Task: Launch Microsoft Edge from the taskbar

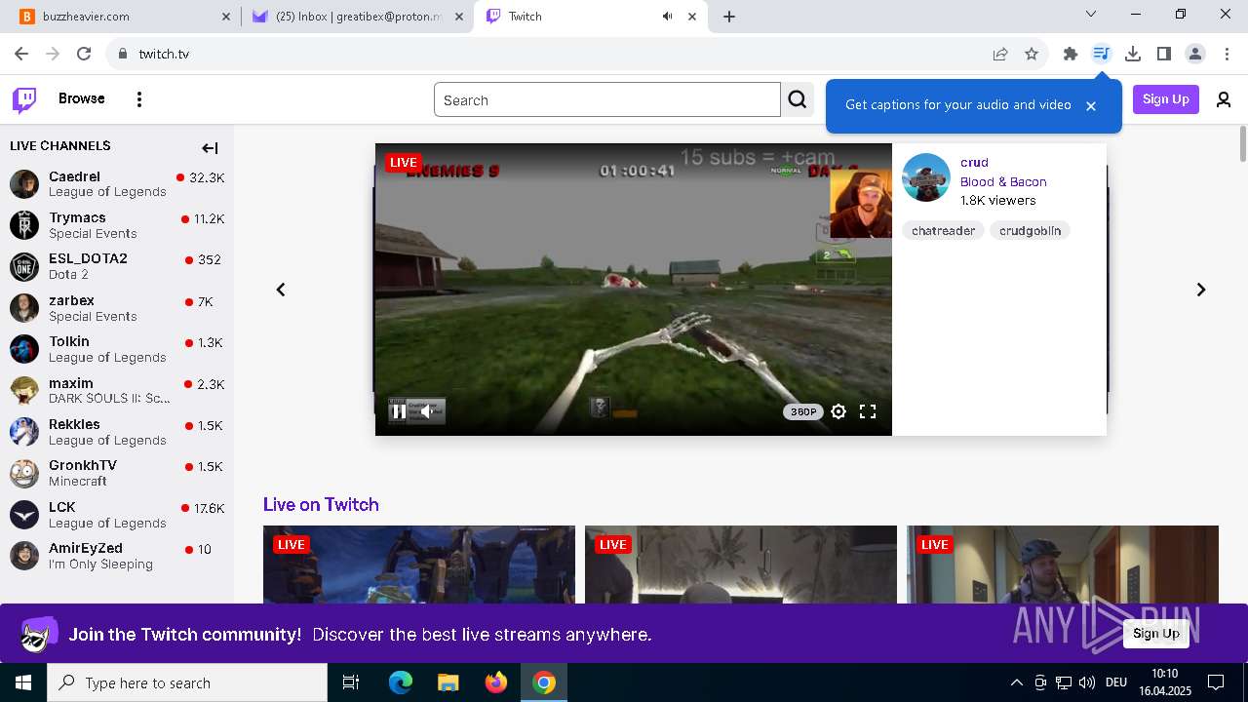Action: point(401,682)
